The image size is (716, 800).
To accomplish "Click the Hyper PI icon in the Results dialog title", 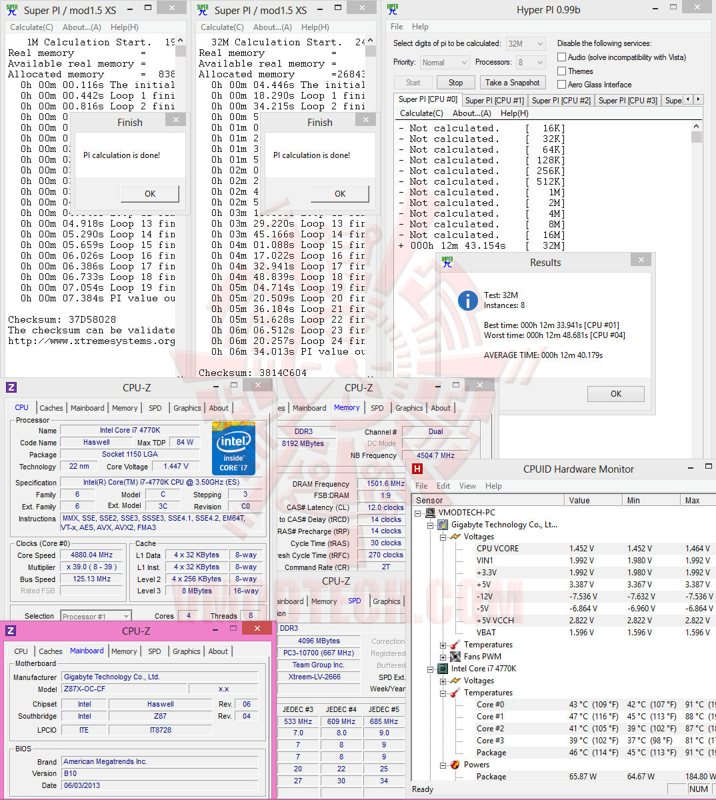I will pyautogui.click(x=447, y=262).
